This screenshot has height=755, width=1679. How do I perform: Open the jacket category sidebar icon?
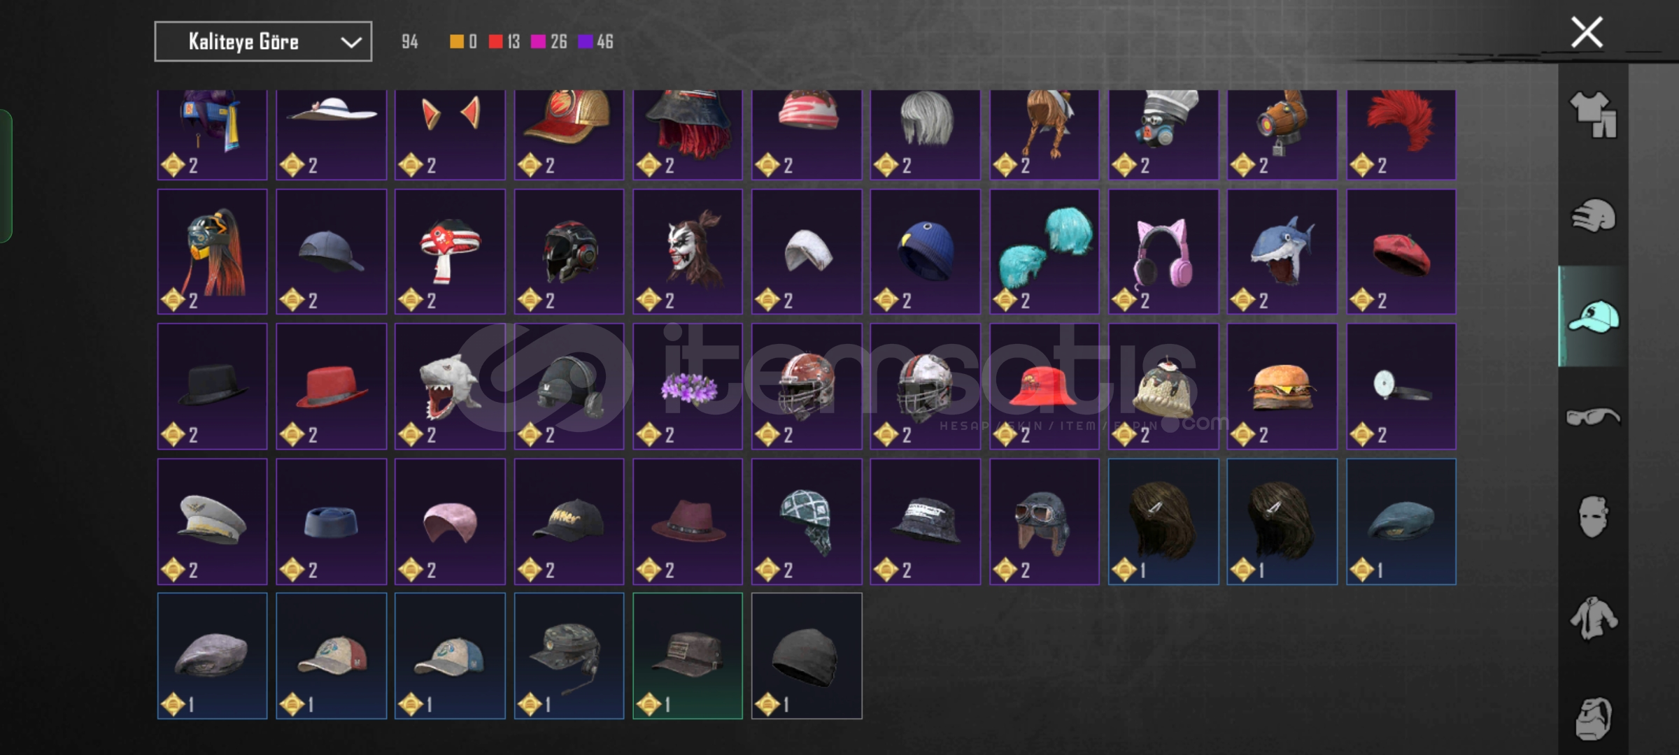[x=1593, y=617]
